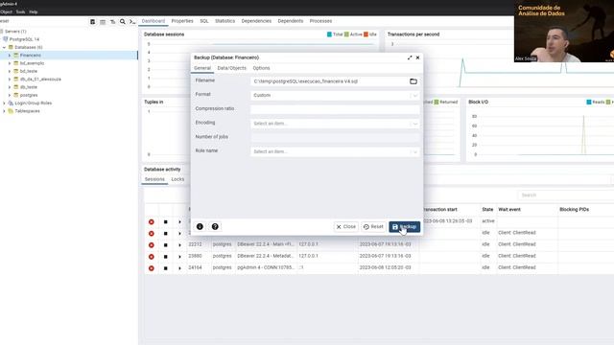Click the Filename input field
Screen dimensions: 614x345
330,81
